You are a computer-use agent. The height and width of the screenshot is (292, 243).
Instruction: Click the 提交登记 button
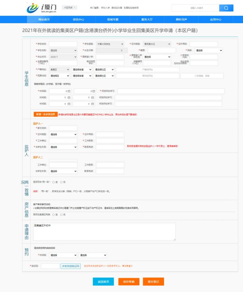pos(153,282)
